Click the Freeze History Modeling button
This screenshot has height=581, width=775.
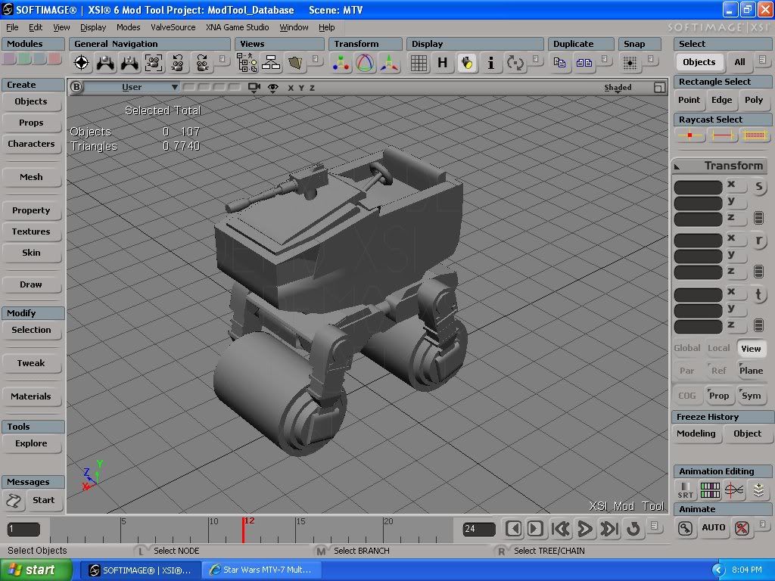click(696, 433)
